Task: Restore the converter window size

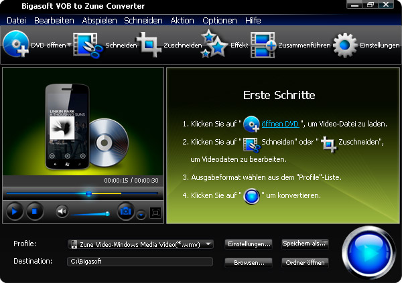Action: tap(371, 5)
